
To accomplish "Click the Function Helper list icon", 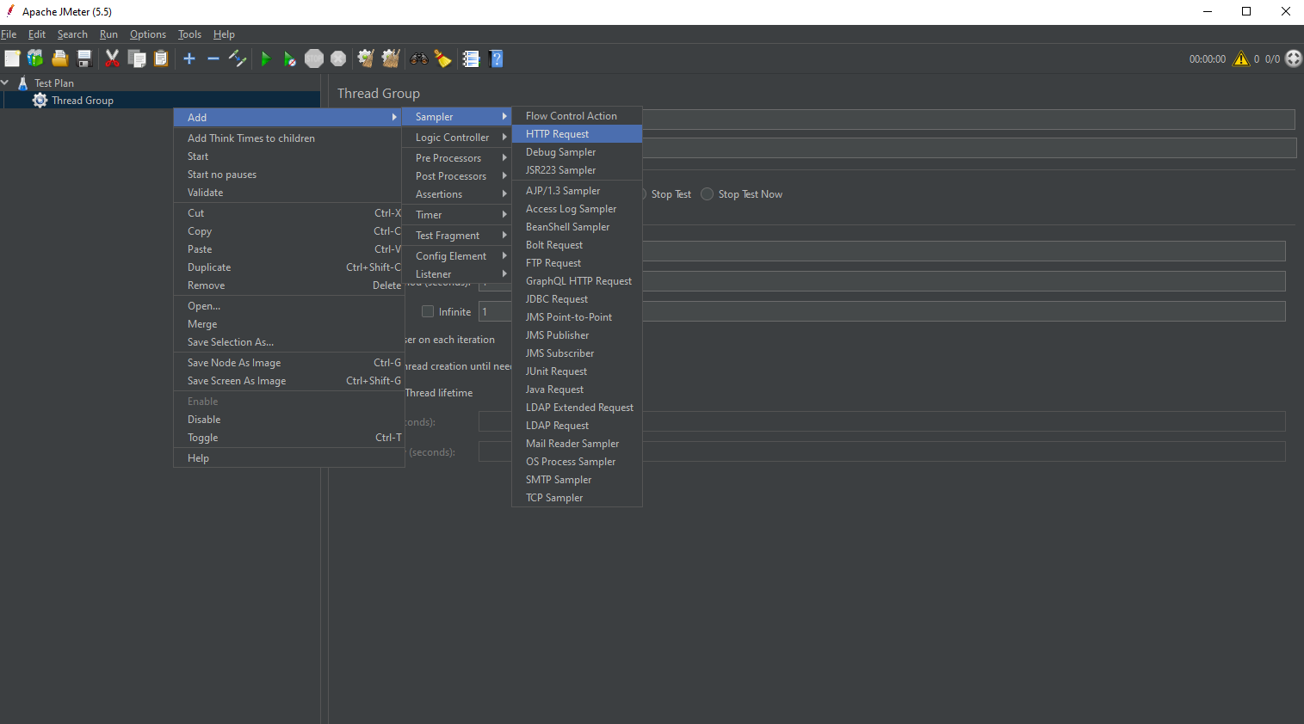I will tap(471, 58).
